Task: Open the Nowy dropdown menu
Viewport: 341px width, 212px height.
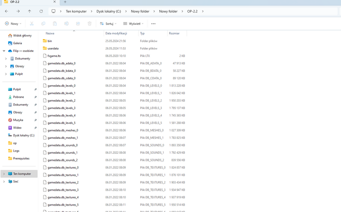Action: click(13, 24)
